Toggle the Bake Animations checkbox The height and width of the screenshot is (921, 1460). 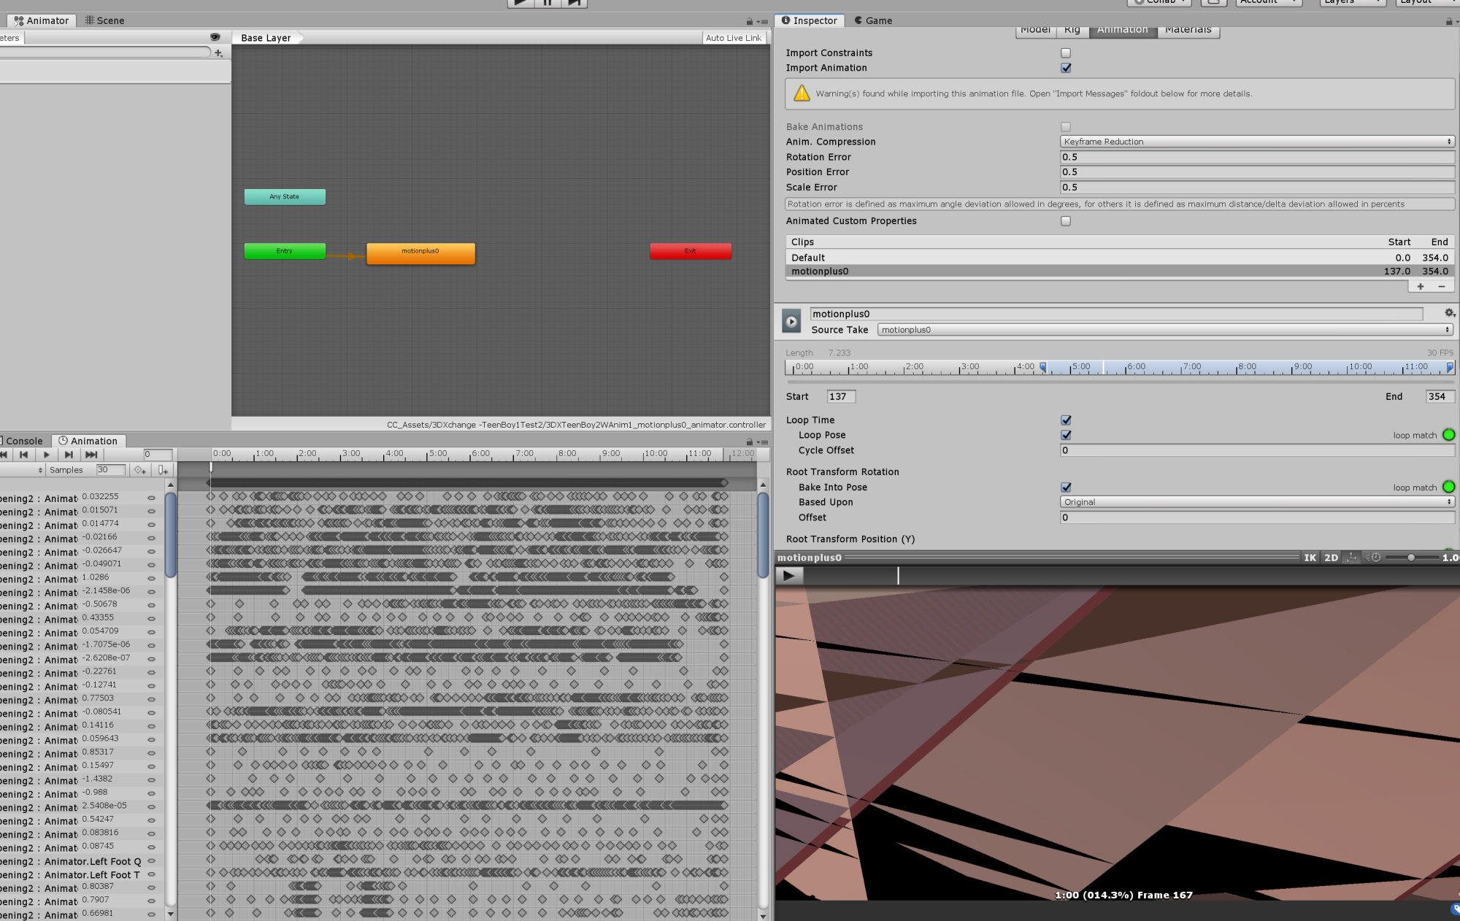(x=1066, y=126)
